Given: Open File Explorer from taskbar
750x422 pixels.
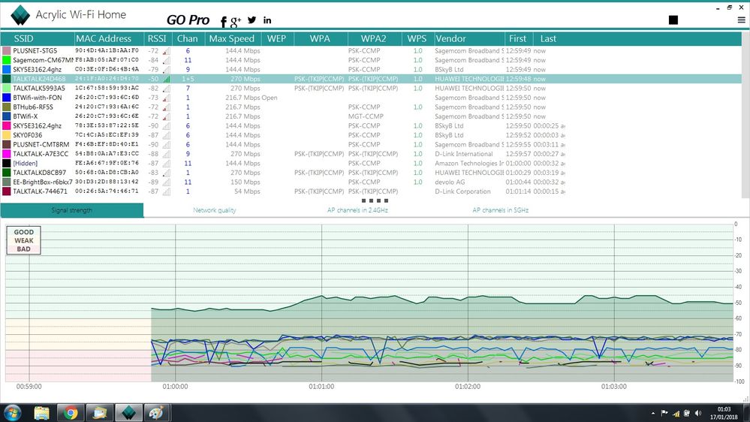Looking at the screenshot, I should tap(41, 412).
